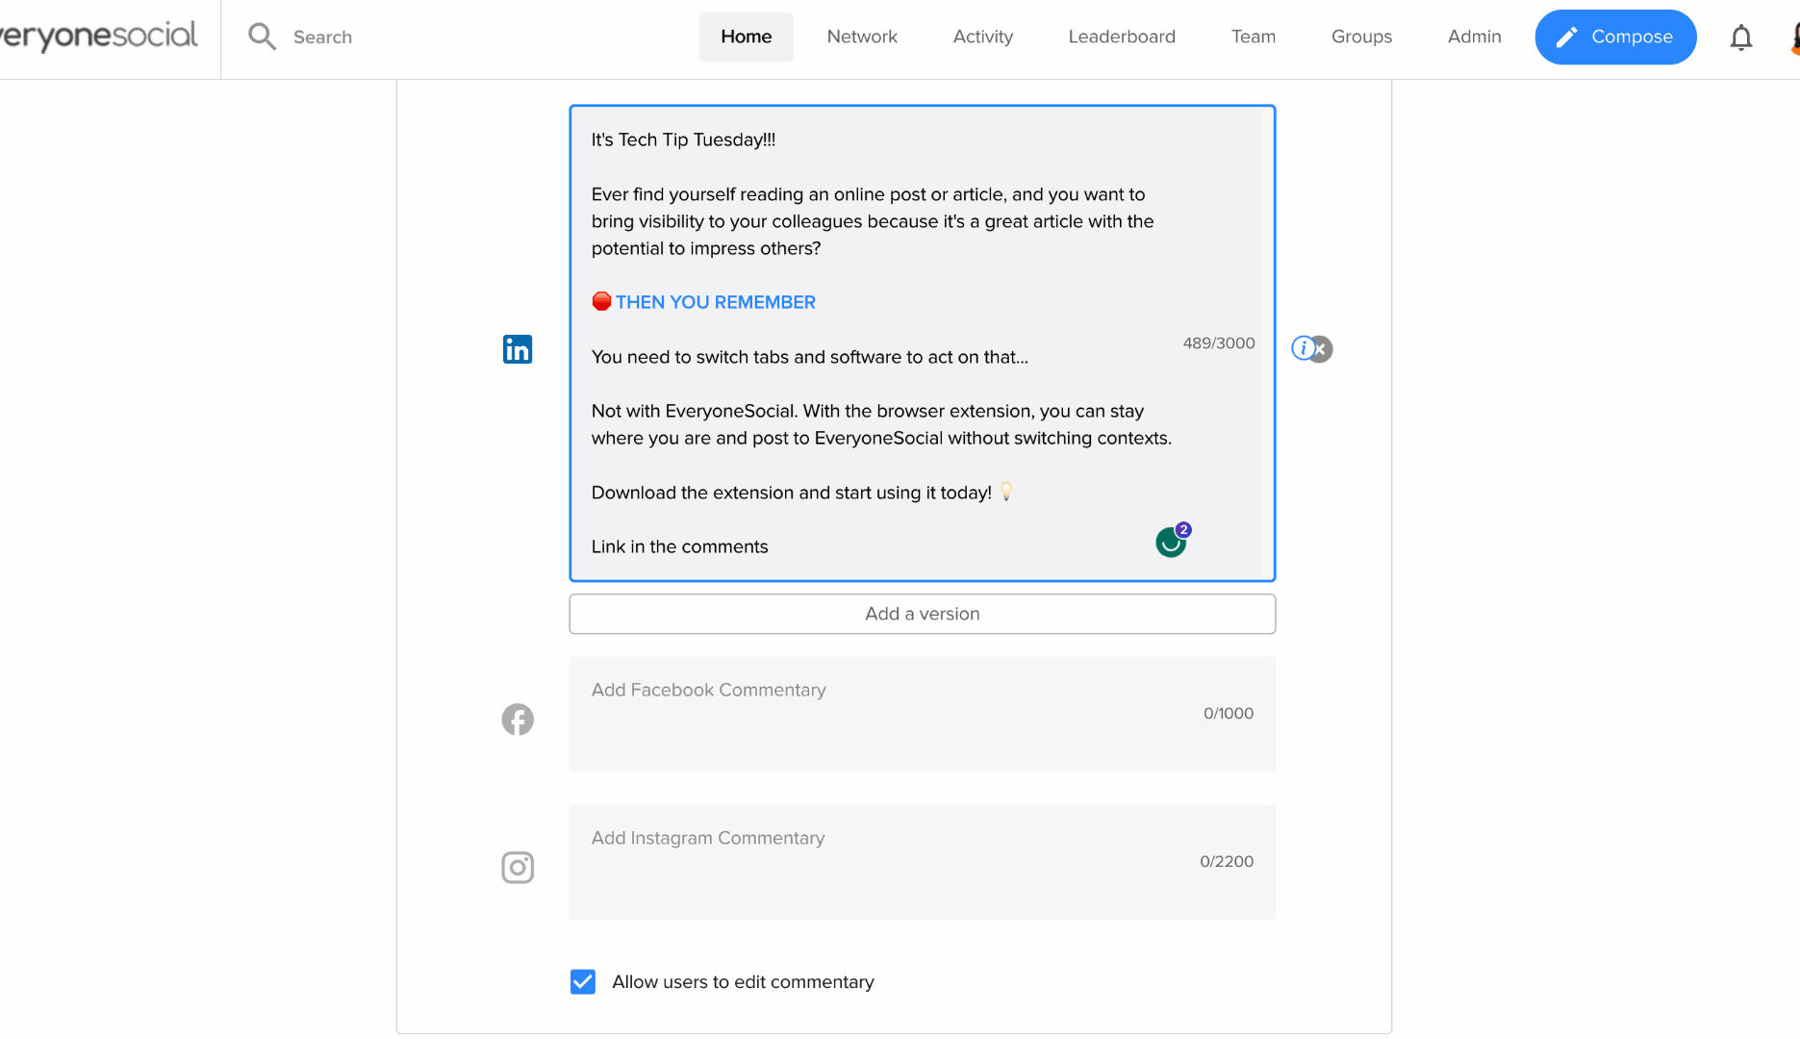1800x1039 pixels.
Task: Open the Grammarly suggestions badge
Action: click(x=1172, y=542)
